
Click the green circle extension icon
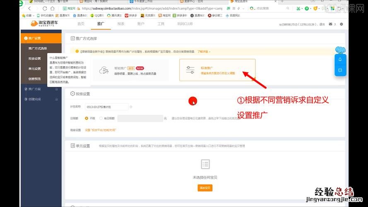pyautogui.click(x=307, y=8)
